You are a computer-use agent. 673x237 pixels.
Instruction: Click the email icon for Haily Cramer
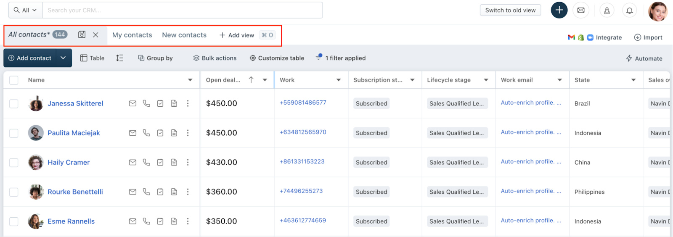tap(132, 162)
